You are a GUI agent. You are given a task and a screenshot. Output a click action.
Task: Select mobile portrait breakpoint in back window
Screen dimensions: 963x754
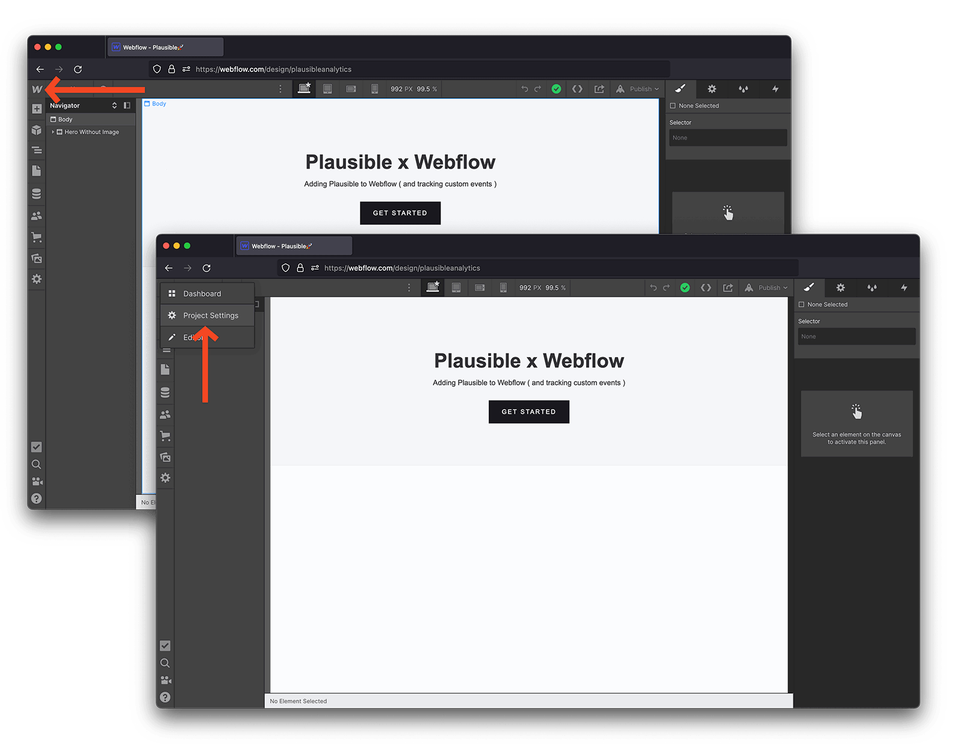tap(374, 89)
